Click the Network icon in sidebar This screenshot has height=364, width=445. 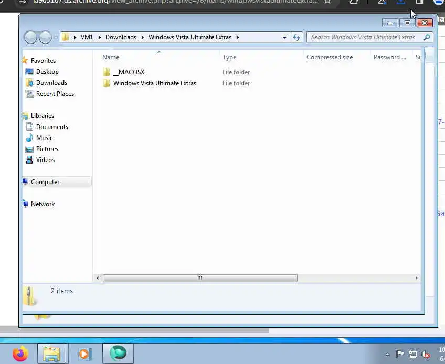[25, 204]
